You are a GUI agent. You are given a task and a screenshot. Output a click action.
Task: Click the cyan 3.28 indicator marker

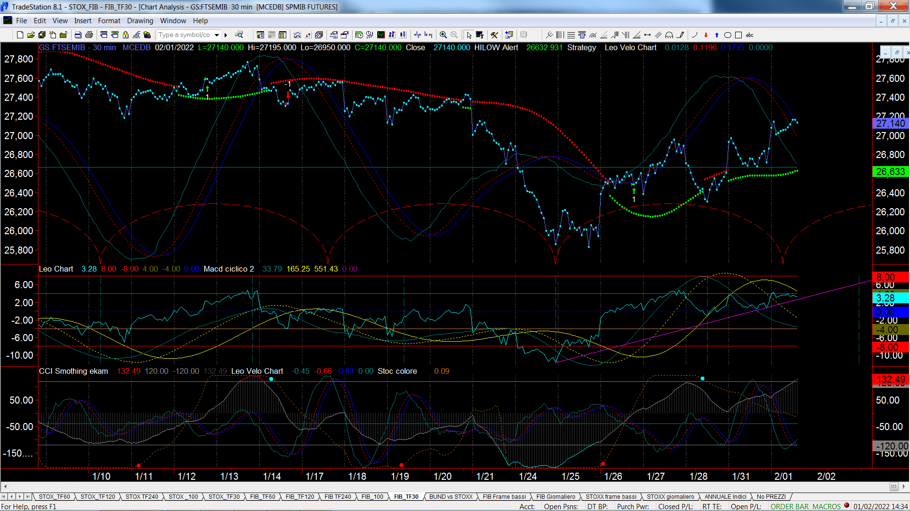[890, 298]
